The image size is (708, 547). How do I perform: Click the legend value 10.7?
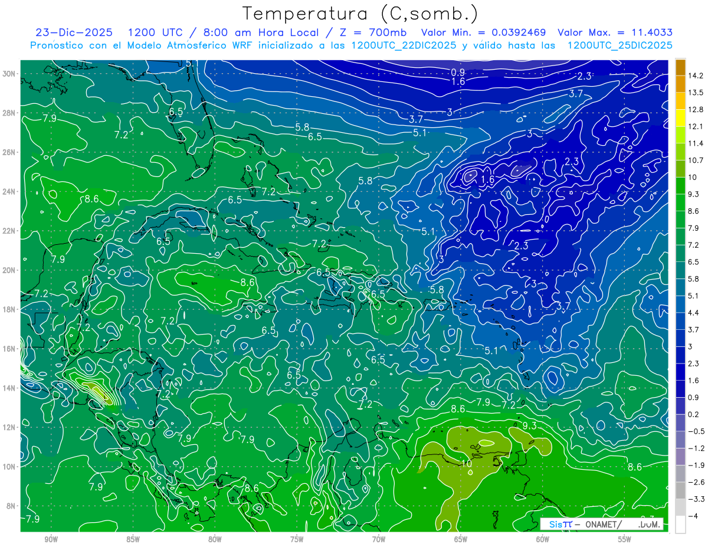coord(696,160)
